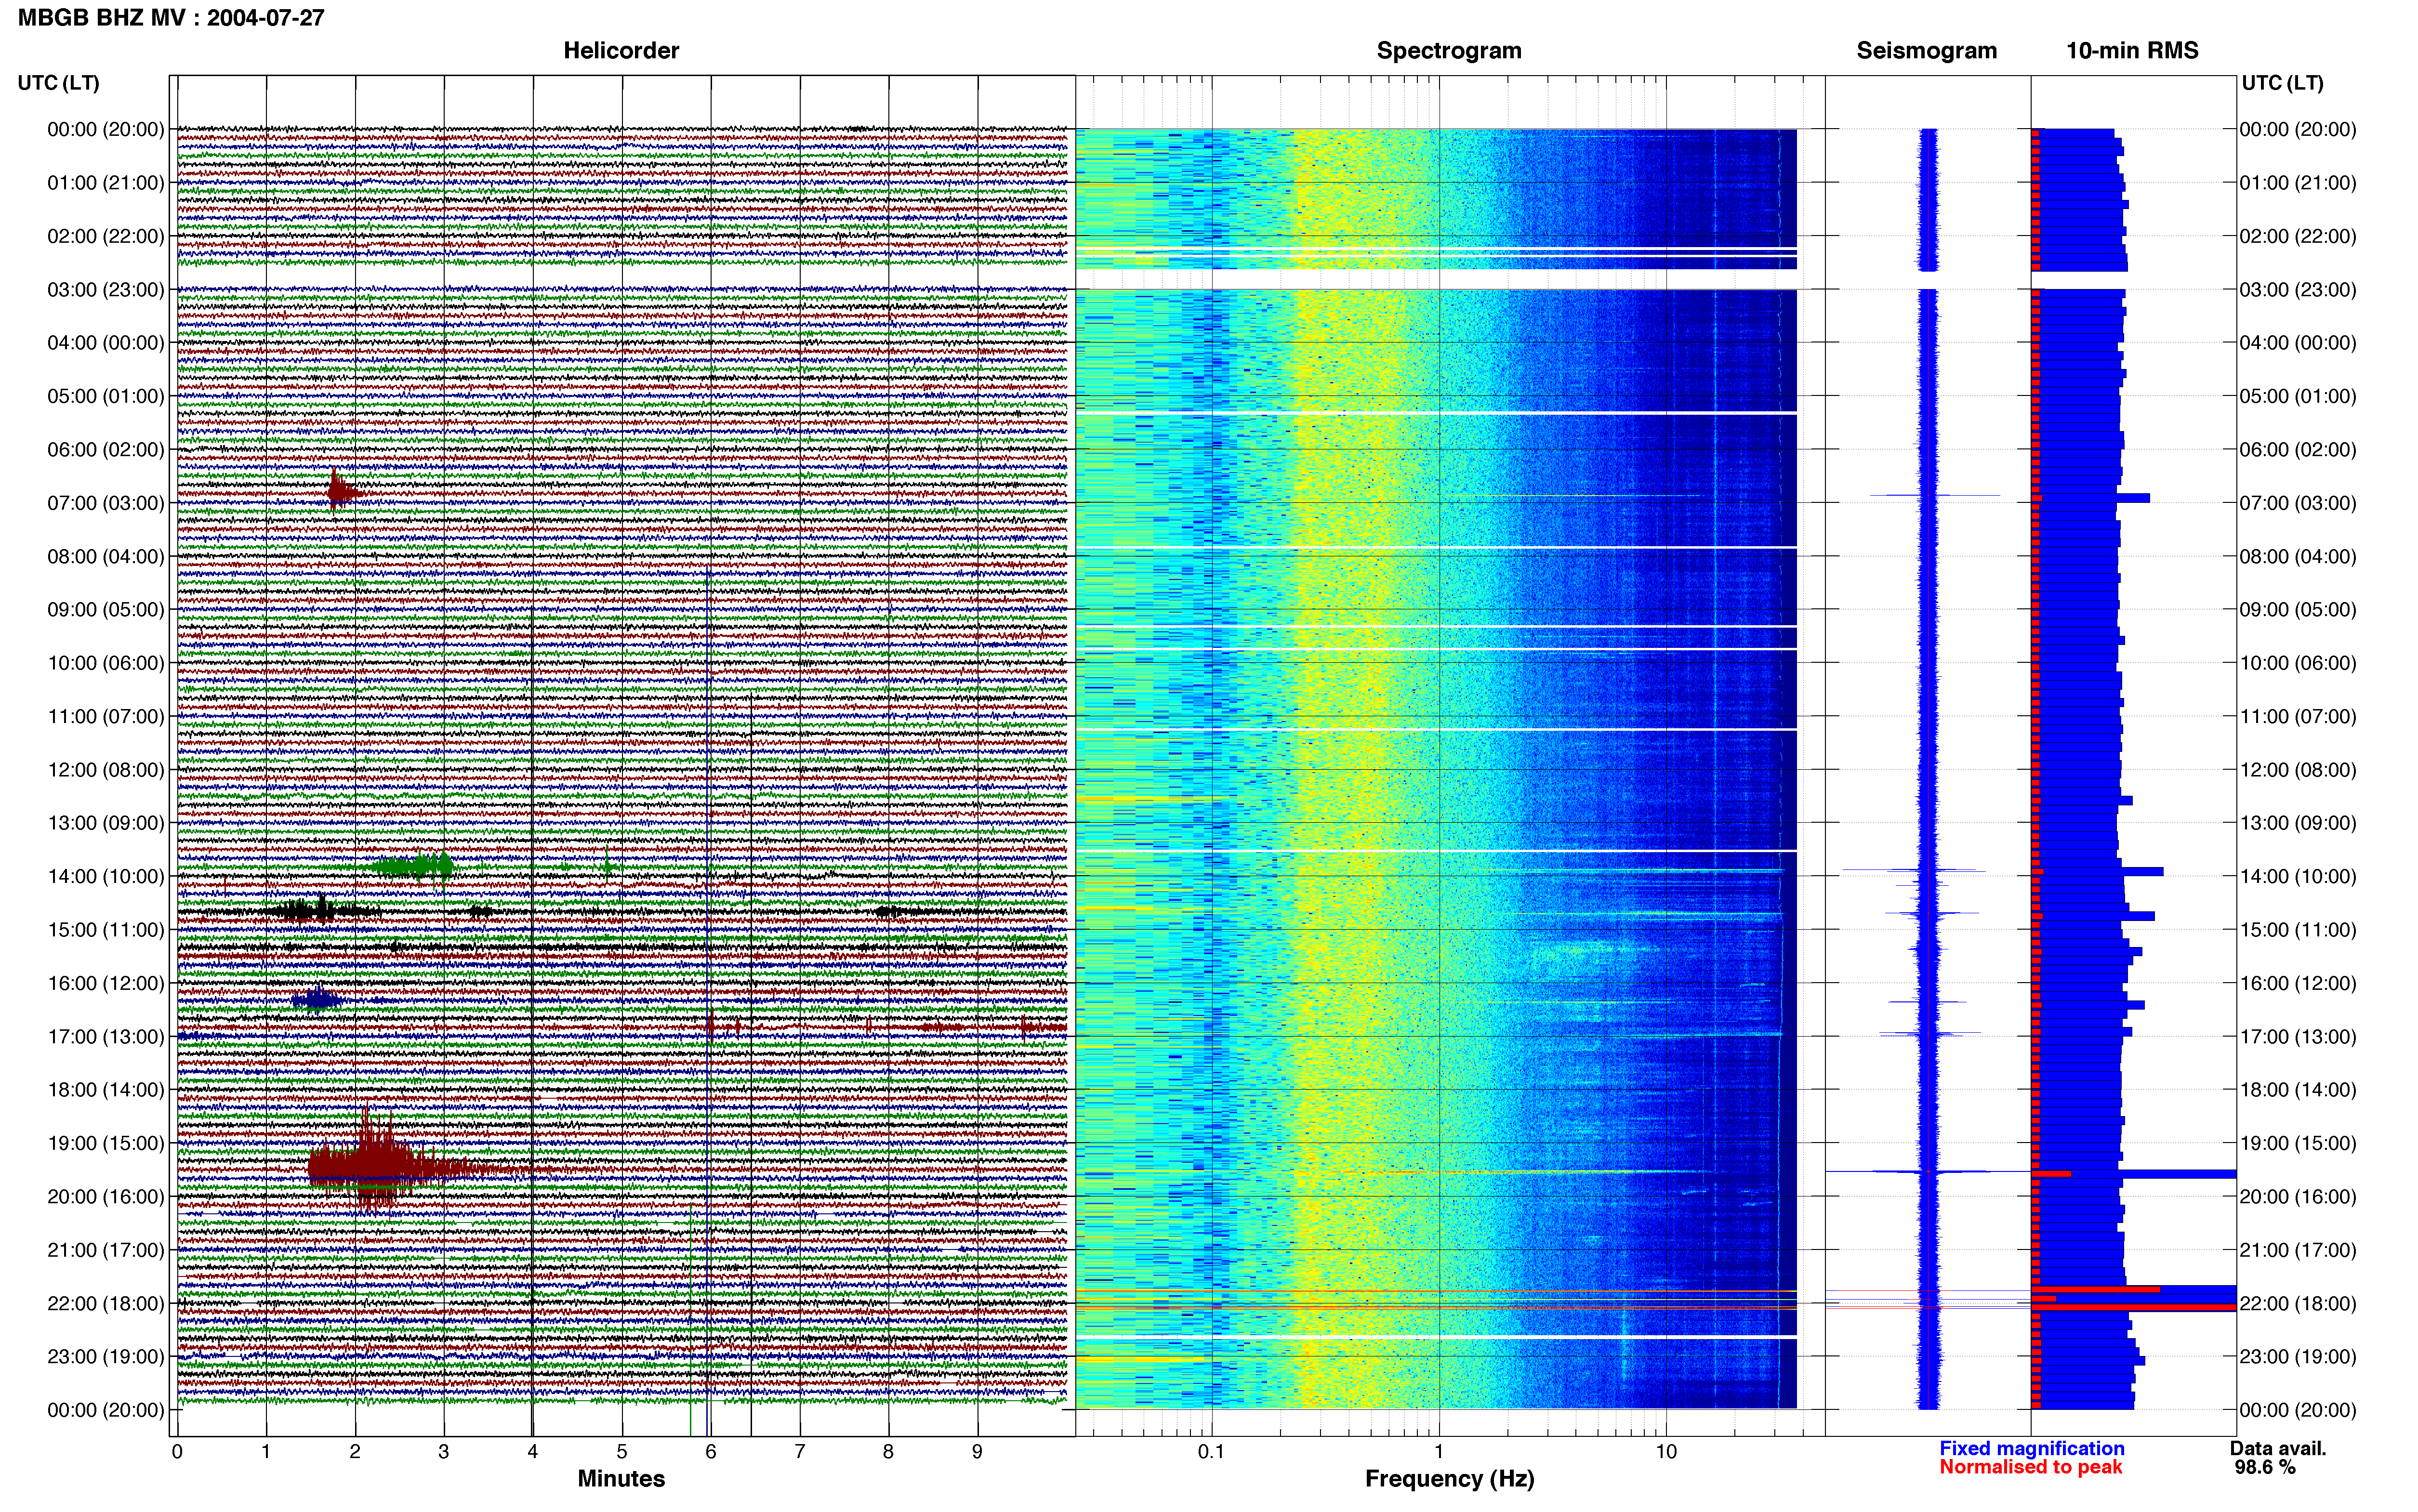
Task: Click the '5' minutes tick label on helicorder
Action: pos(622,1451)
